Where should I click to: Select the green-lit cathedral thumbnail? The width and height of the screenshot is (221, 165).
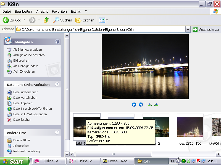pyautogui.click(x=162, y=127)
